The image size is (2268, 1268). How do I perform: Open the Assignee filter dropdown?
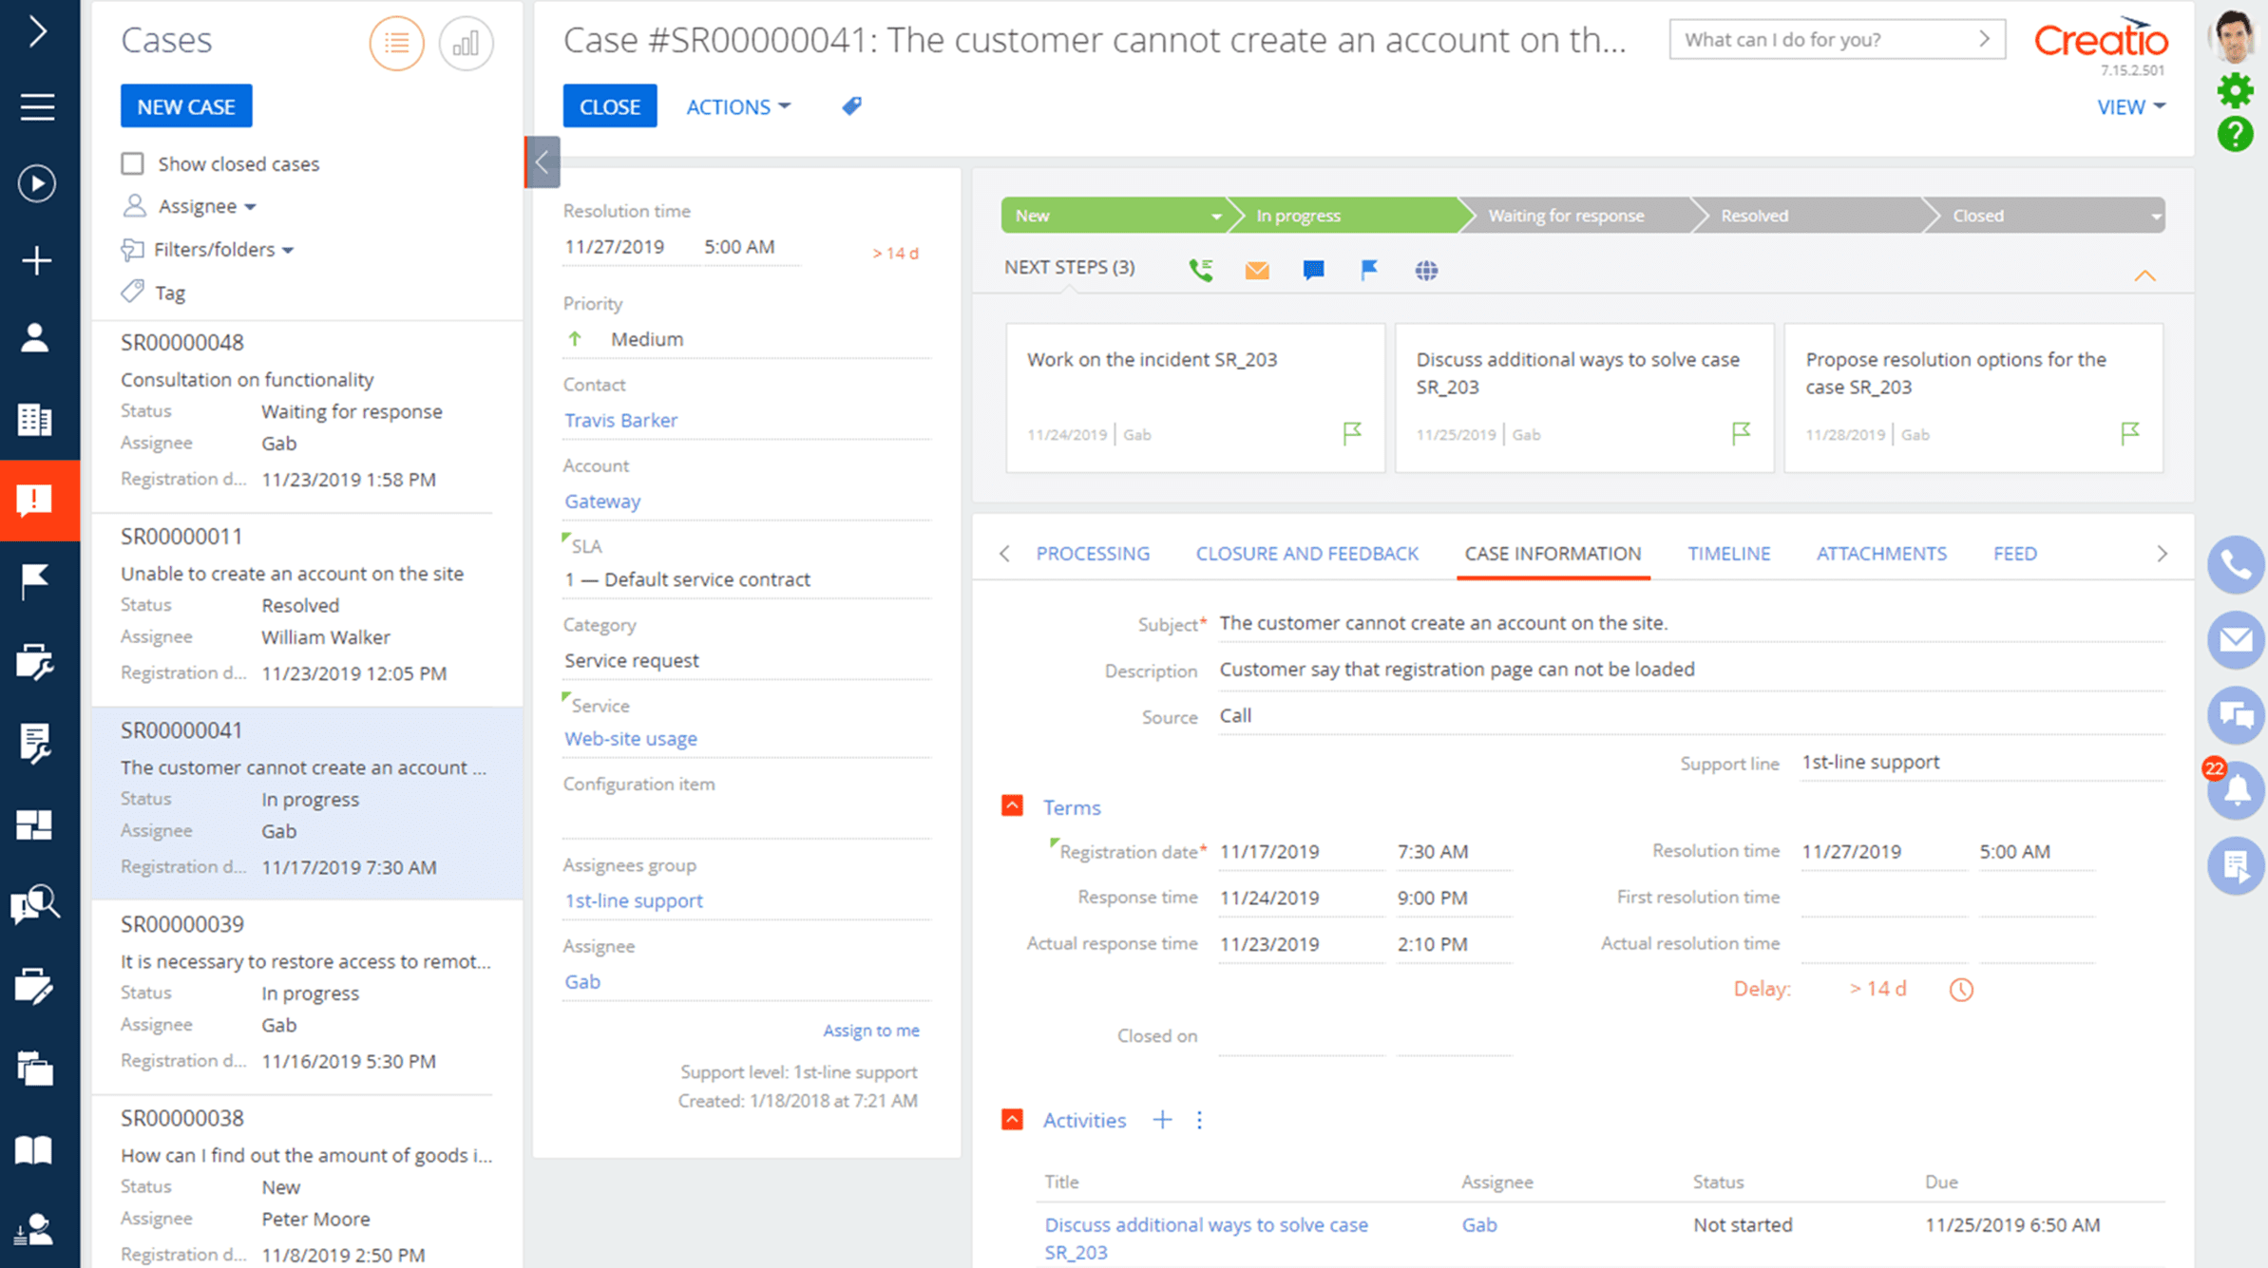[207, 206]
